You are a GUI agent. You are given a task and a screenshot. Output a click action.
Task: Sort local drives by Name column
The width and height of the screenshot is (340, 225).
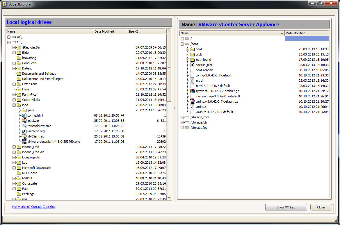(50, 31)
